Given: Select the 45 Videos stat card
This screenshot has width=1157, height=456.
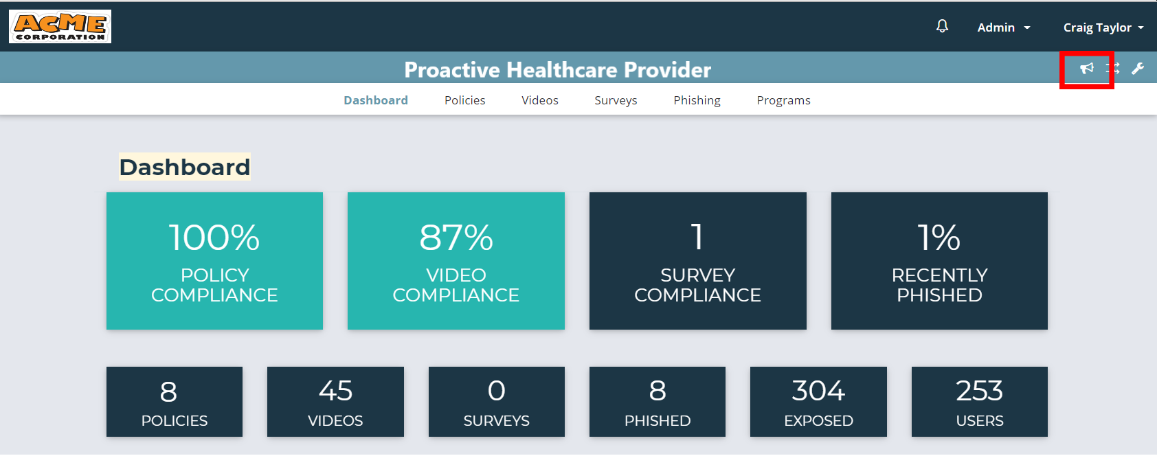Looking at the screenshot, I should pyautogui.click(x=335, y=402).
